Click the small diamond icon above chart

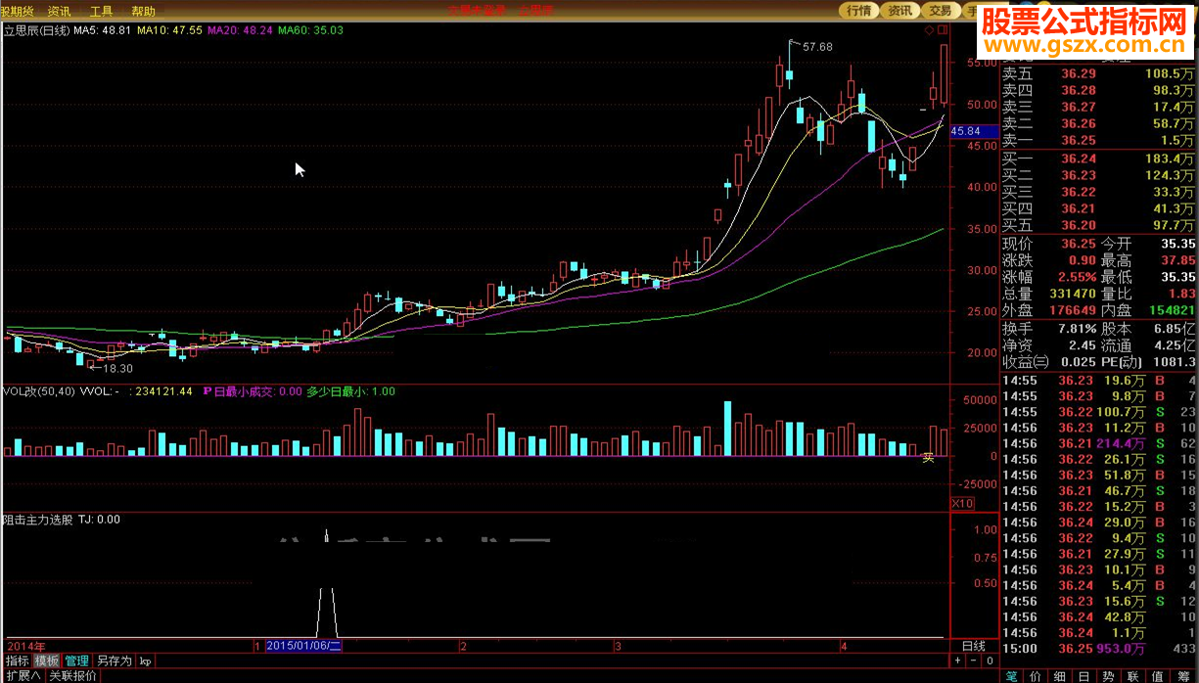tap(928, 30)
